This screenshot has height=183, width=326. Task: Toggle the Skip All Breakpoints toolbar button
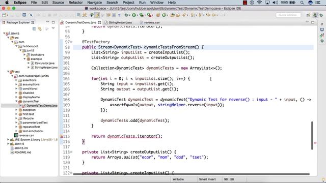coord(31,15)
